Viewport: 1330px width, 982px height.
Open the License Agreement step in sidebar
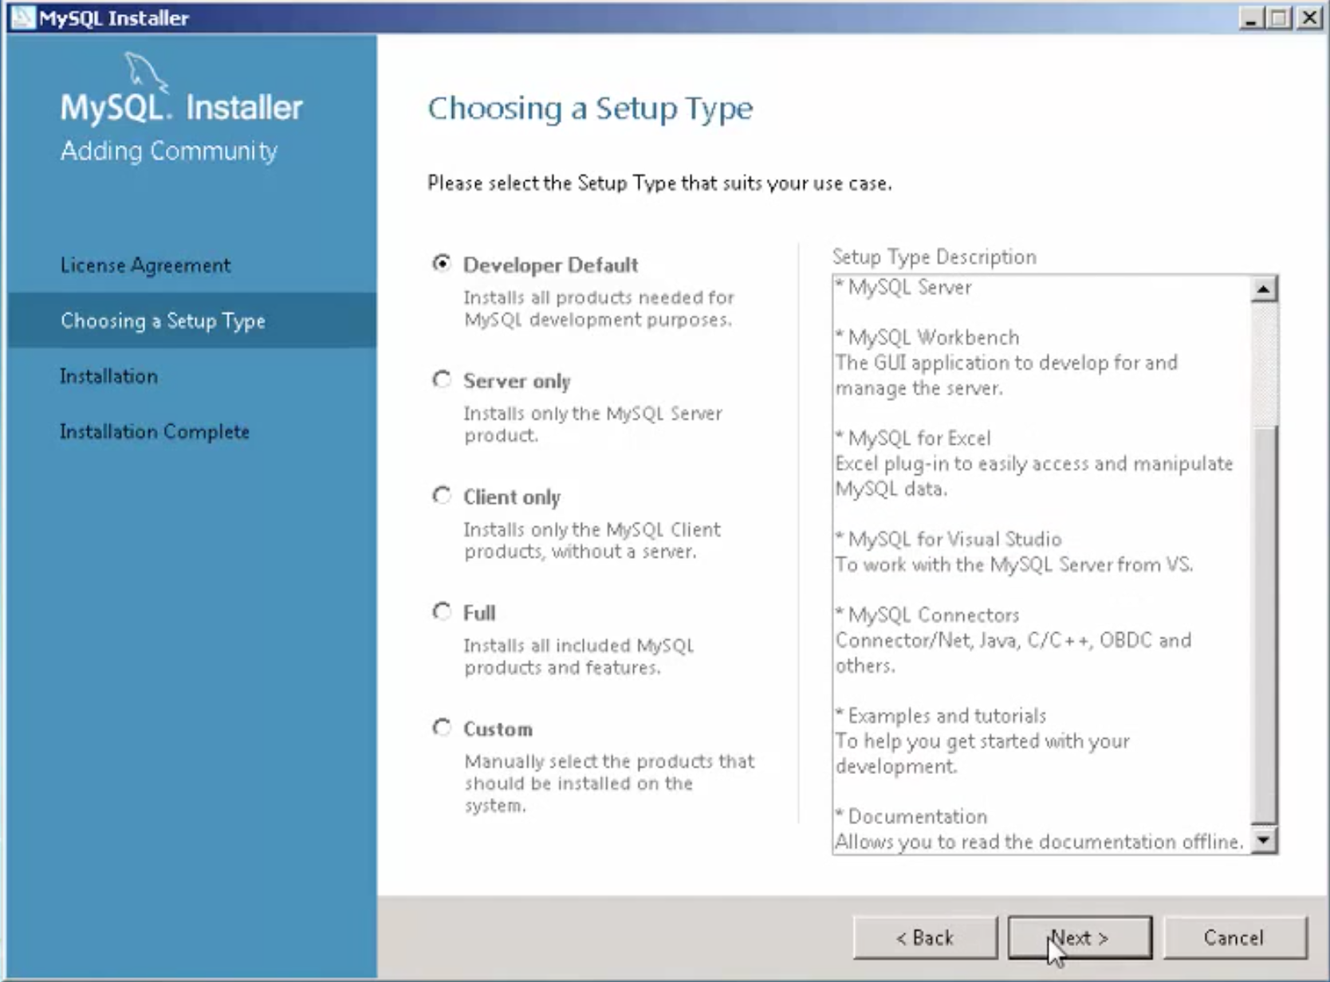coord(145,265)
